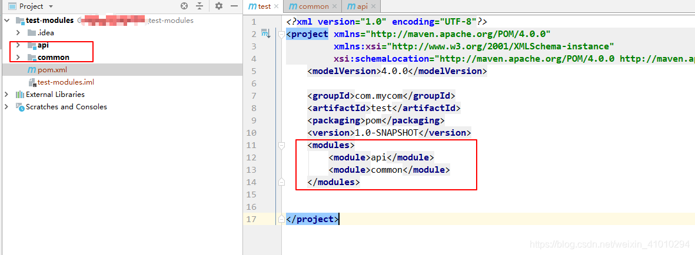This screenshot has width=695, height=255.
Task: Click module entry api in editor
Action: [379, 157]
